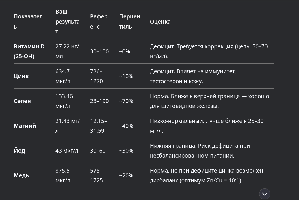Click the ~20% copper percentile cell
This screenshot has width=299, height=200.
click(126, 175)
